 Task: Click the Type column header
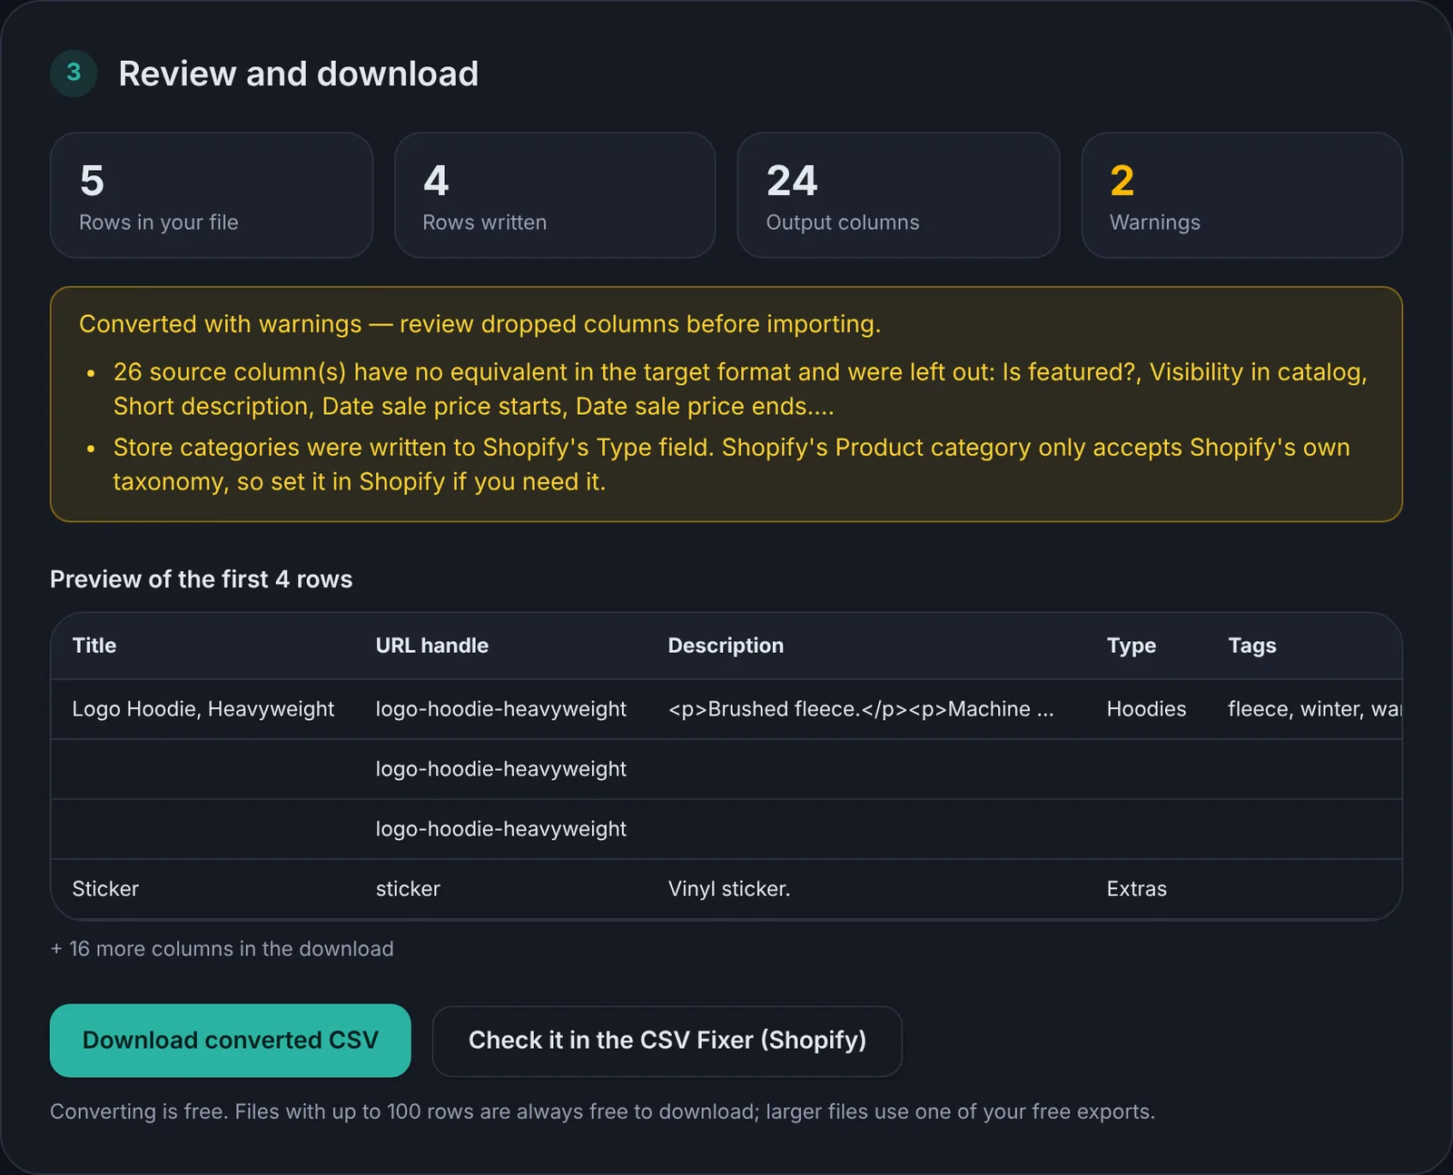tap(1132, 646)
